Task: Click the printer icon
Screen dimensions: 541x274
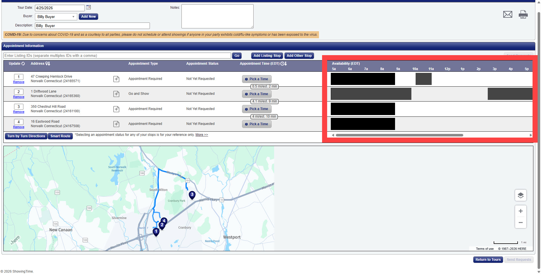Action: tap(523, 14)
